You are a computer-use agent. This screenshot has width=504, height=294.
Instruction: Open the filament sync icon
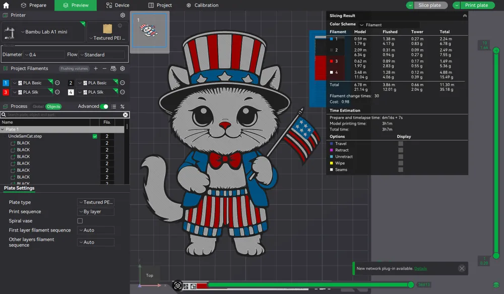[113, 68]
